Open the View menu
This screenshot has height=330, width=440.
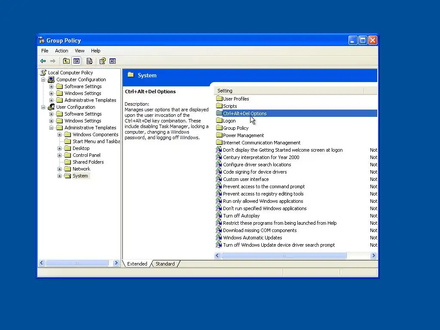point(79,51)
